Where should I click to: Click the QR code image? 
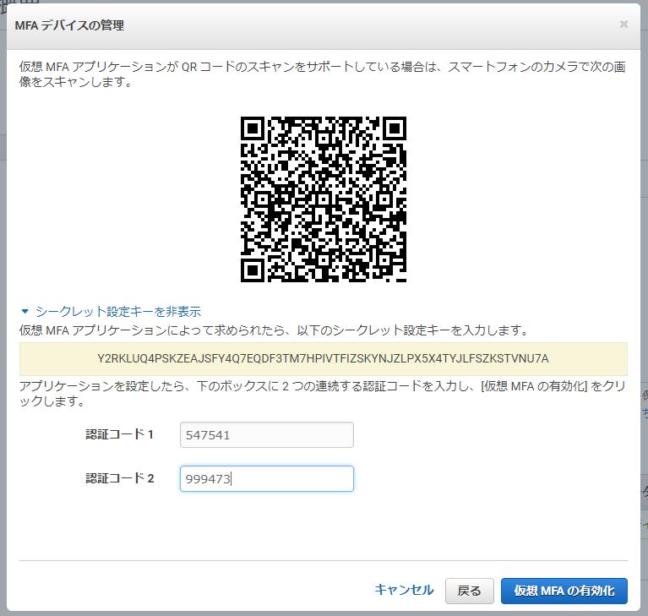click(324, 199)
